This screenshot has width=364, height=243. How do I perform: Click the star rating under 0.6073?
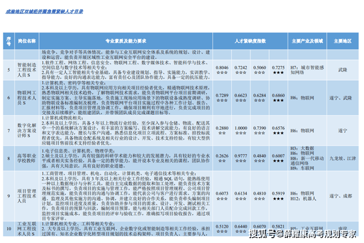coord(222,199)
